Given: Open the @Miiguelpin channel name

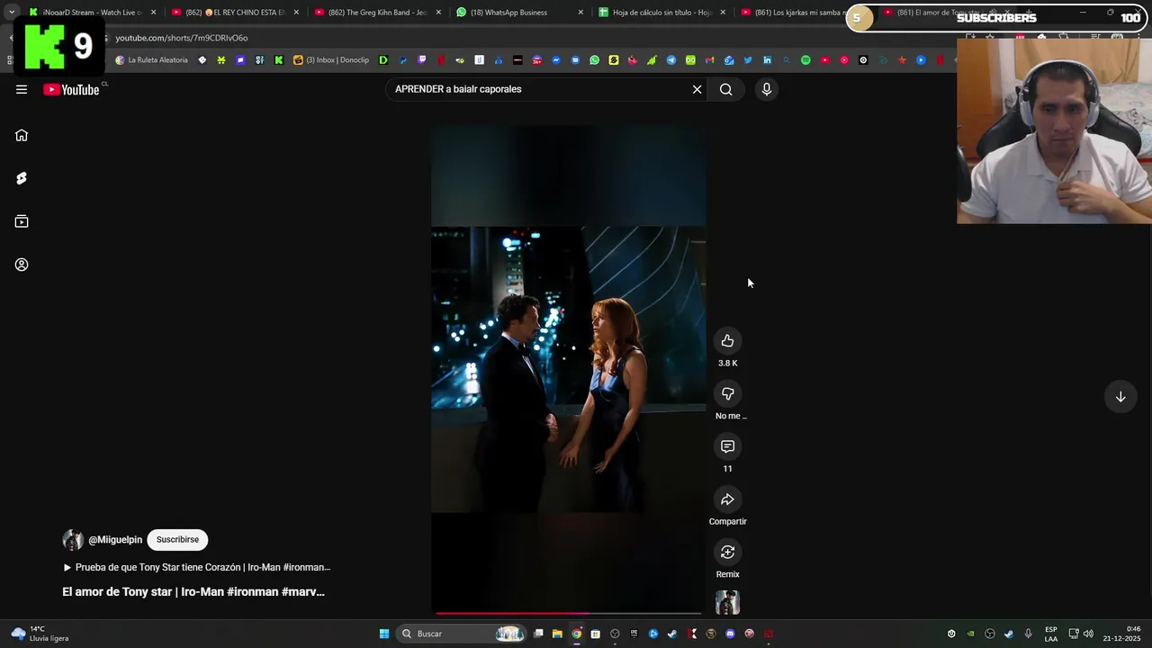Looking at the screenshot, I should [x=115, y=540].
